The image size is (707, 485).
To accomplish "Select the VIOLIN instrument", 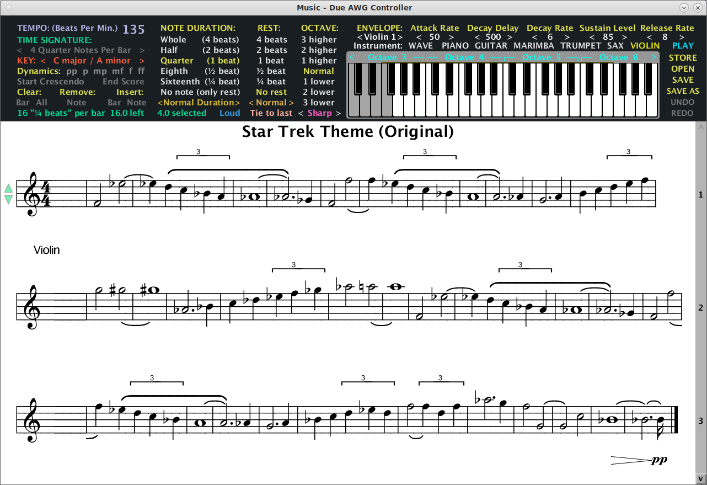I will [x=645, y=46].
